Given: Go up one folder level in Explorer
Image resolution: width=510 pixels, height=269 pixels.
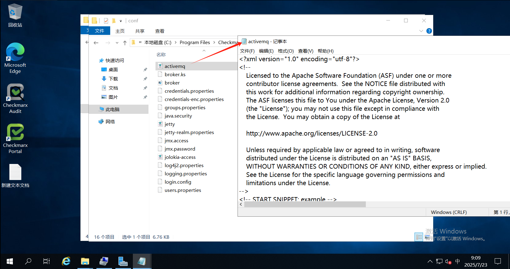Looking at the screenshot, I should click(x=125, y=43).
